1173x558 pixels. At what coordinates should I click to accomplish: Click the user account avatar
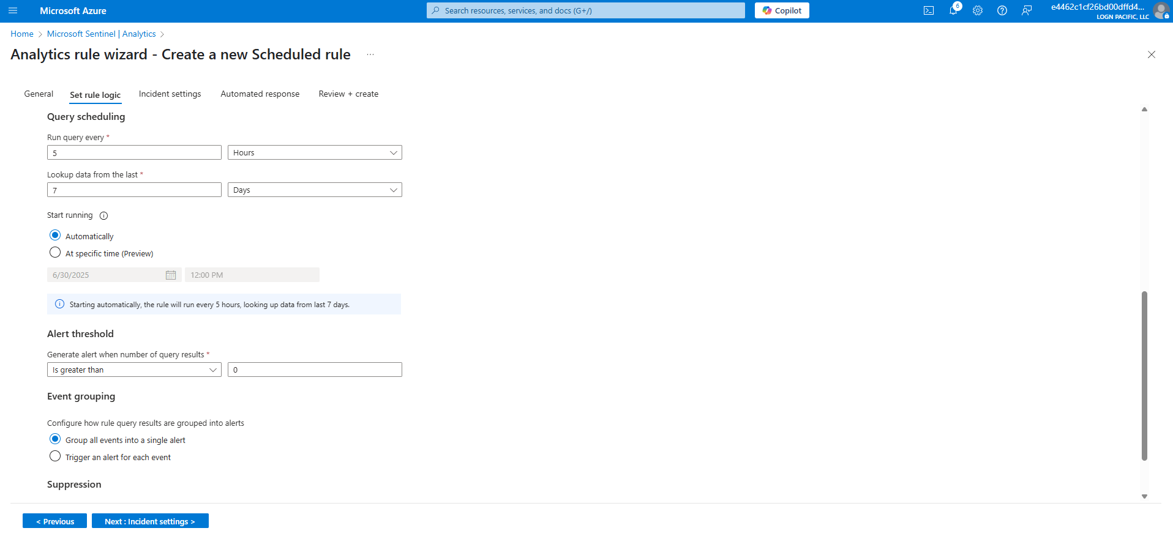(x=1161, y=11)
